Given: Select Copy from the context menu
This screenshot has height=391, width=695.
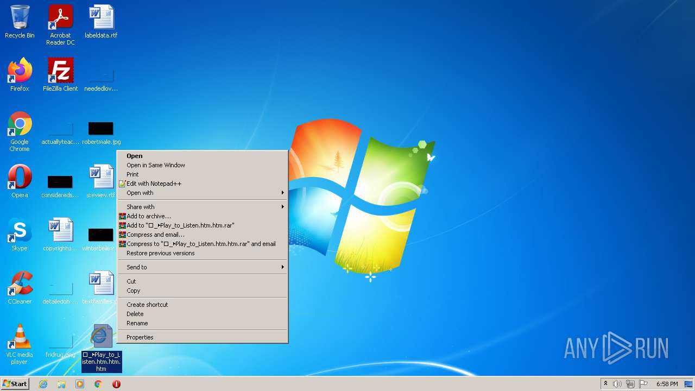Looking at the screenshot, I should 203,291.
